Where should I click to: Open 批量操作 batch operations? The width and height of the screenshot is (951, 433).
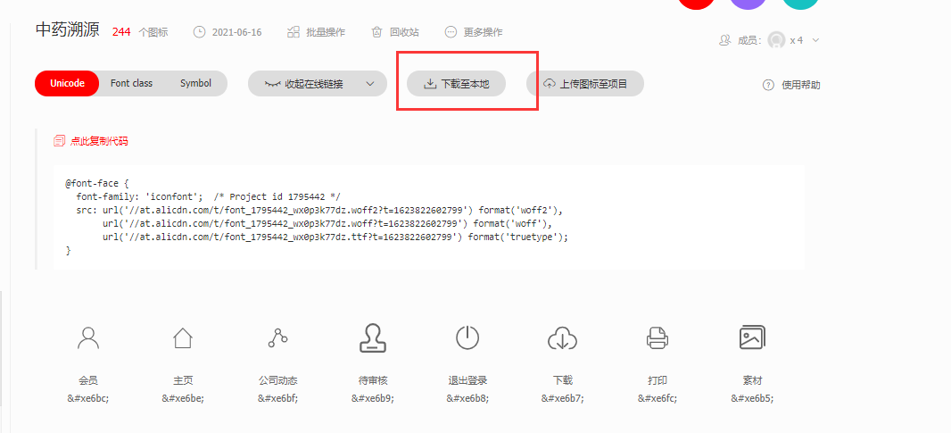[326, 32]
